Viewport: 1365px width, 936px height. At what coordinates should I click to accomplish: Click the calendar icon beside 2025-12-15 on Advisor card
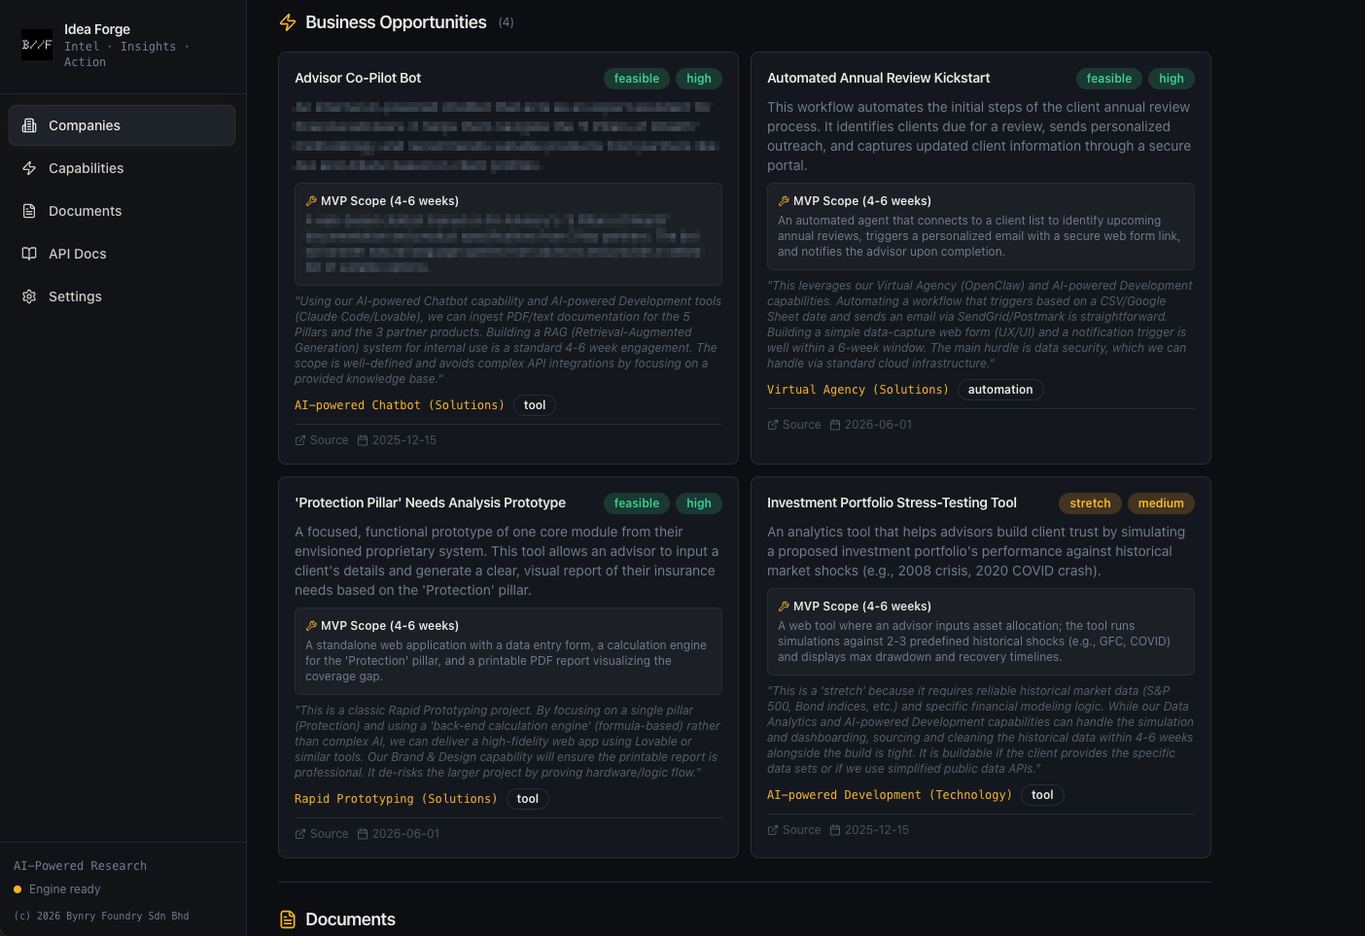coord(363,440)
